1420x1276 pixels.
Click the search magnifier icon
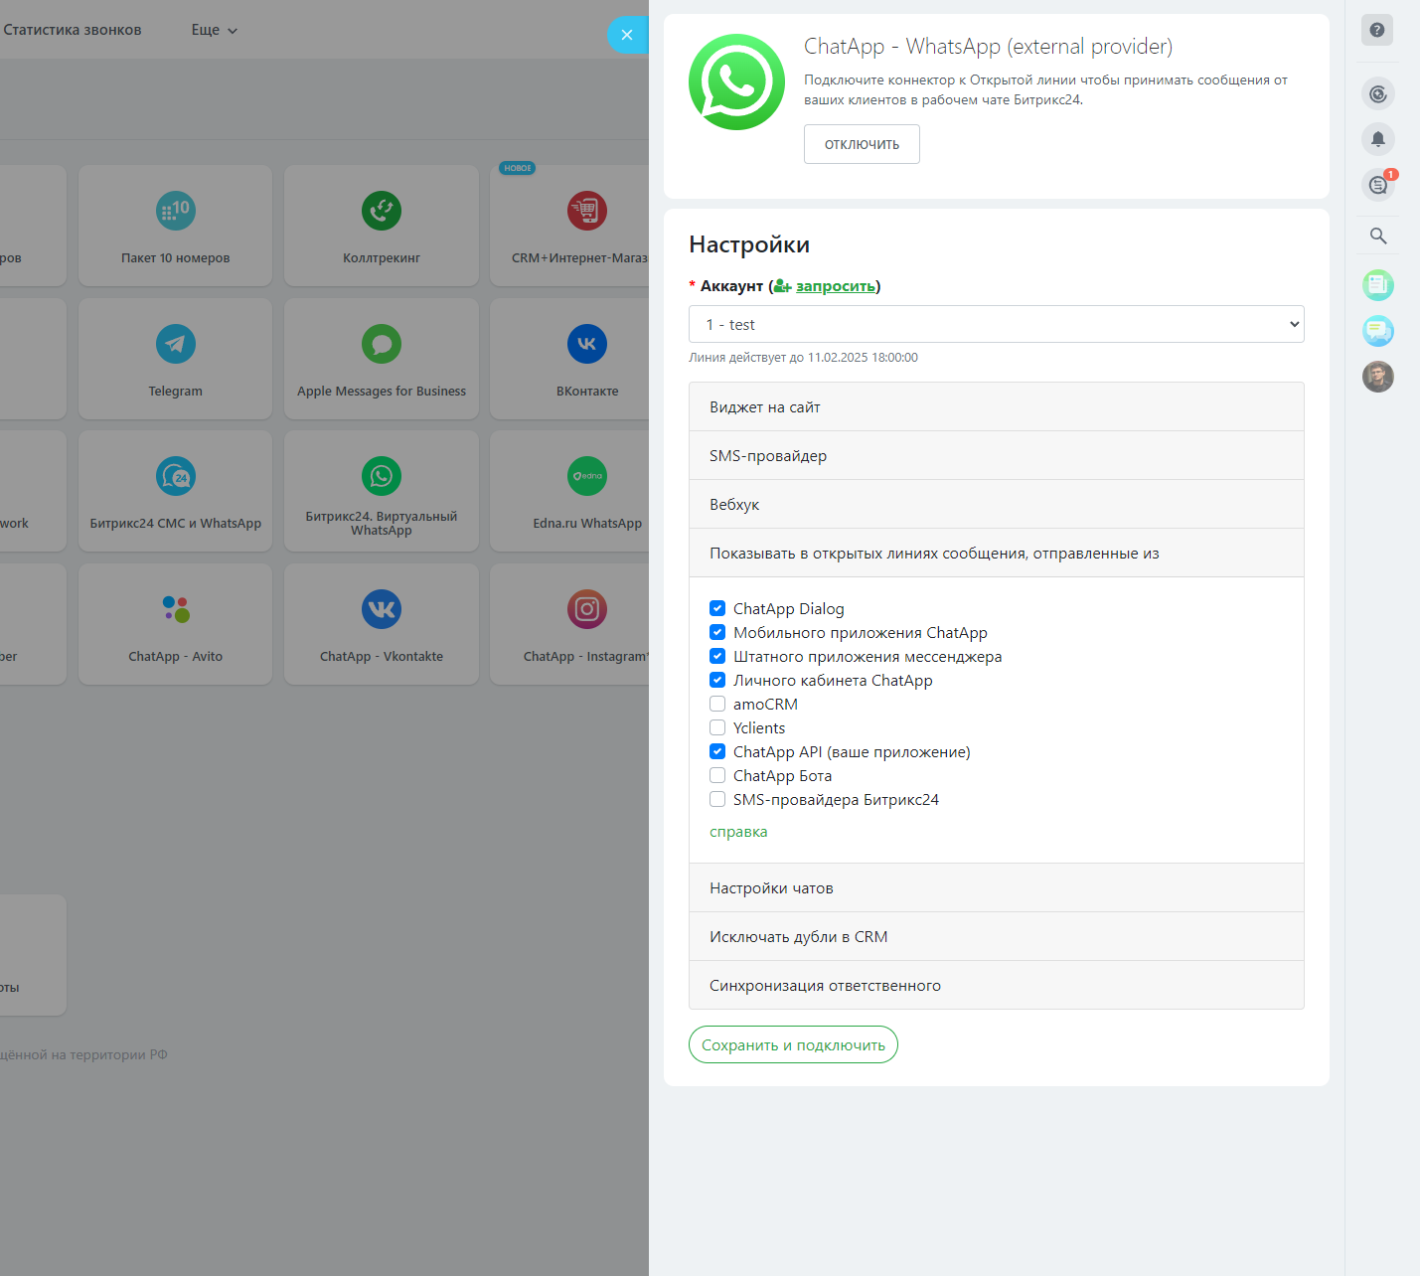pos(1377,236)
